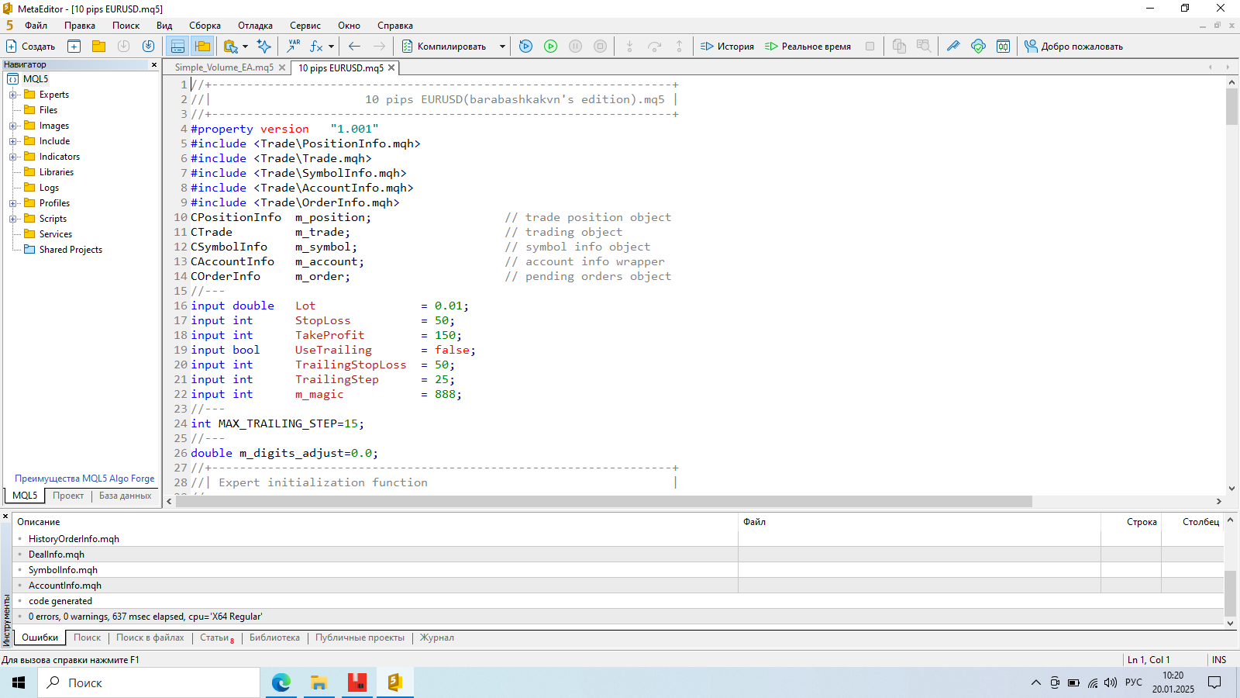Open the trading terminal chart icon

[x=1003, y=47]
